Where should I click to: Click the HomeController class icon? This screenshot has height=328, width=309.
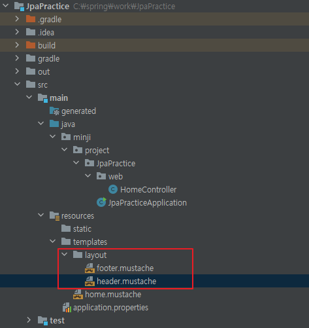point(113,189)
